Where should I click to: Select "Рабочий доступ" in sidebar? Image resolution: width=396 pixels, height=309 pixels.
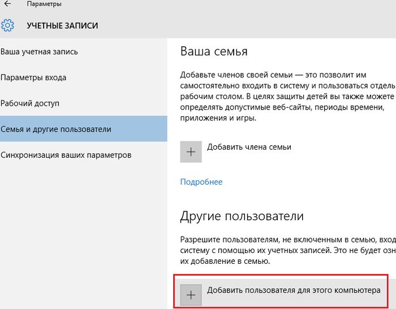point(30,103)
